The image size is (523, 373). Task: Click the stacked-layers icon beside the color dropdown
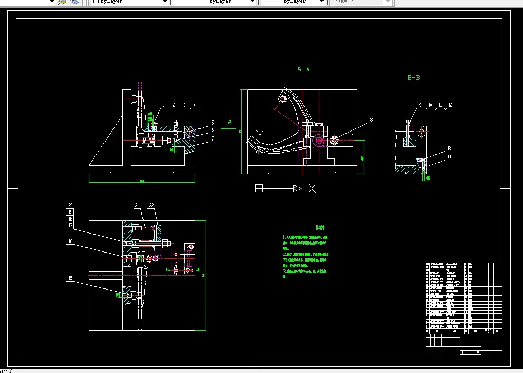coord(74,2)
